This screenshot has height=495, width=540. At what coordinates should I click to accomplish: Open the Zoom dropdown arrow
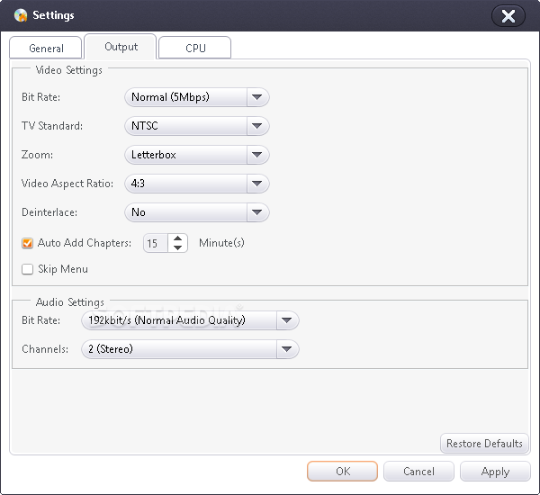coord(257,155)
